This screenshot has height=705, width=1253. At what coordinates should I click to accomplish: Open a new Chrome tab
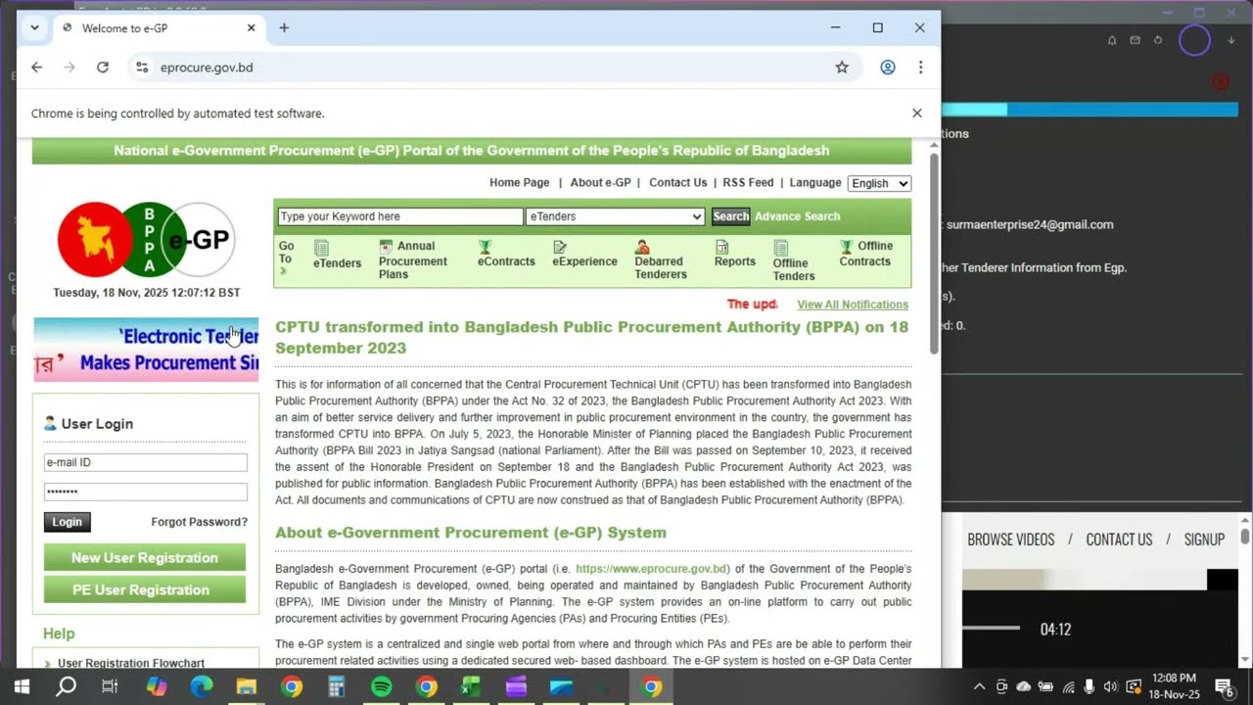(284, 27)
